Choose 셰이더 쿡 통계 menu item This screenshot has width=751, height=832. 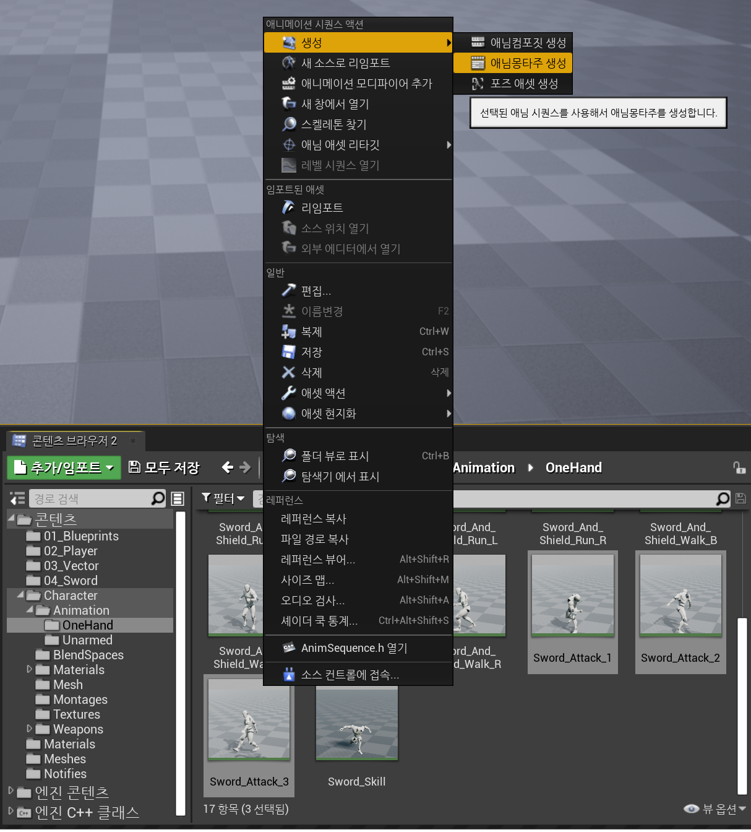[x=358, y=621]
